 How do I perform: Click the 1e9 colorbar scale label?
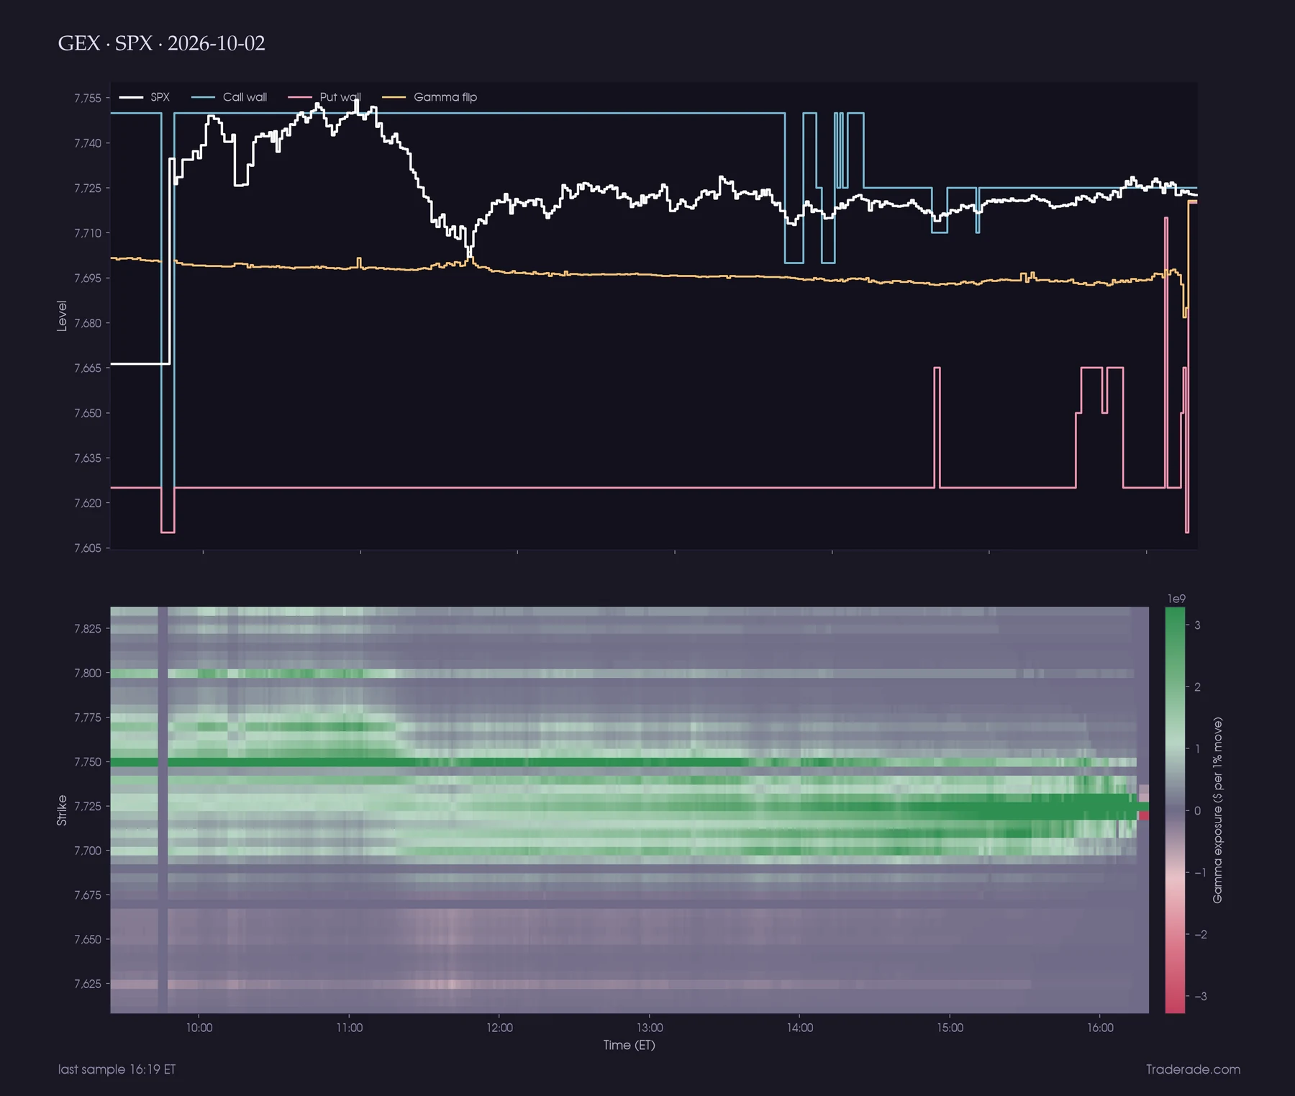1176,599
